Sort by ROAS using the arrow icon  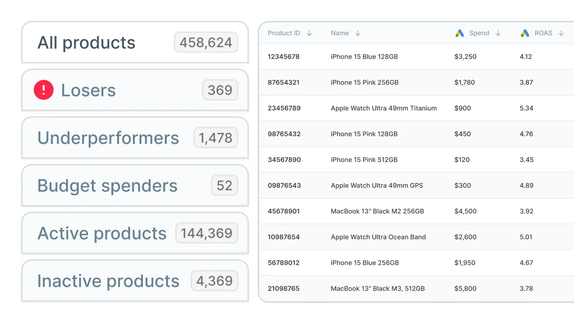[x=561, y=33]
